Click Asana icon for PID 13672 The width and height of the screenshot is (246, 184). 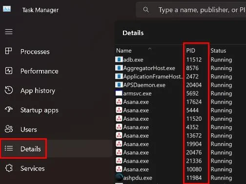pos(119,135)
